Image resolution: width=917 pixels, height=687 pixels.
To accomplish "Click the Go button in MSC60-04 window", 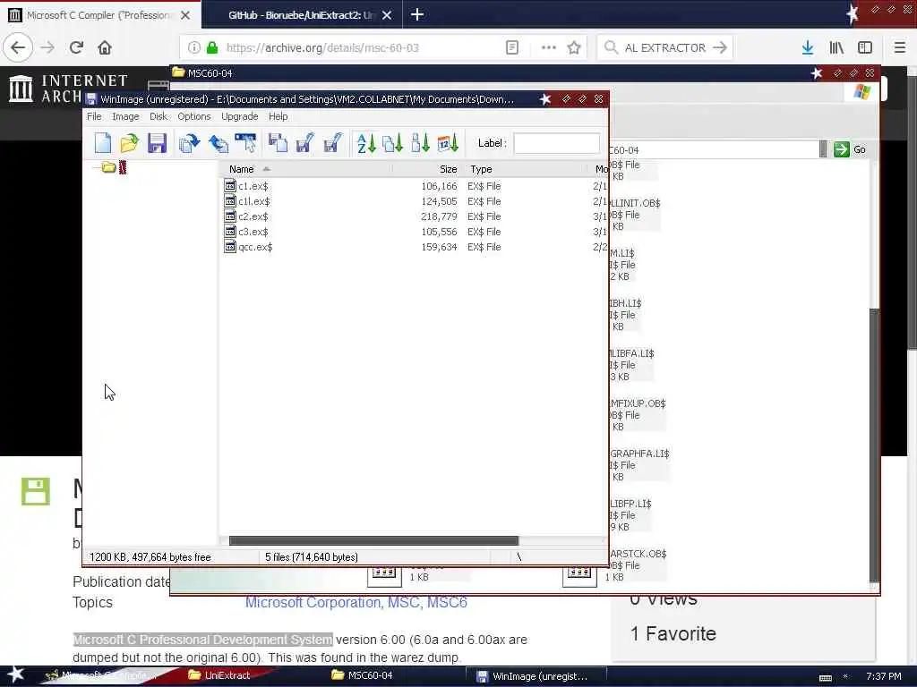I will (x=851, y=149).
